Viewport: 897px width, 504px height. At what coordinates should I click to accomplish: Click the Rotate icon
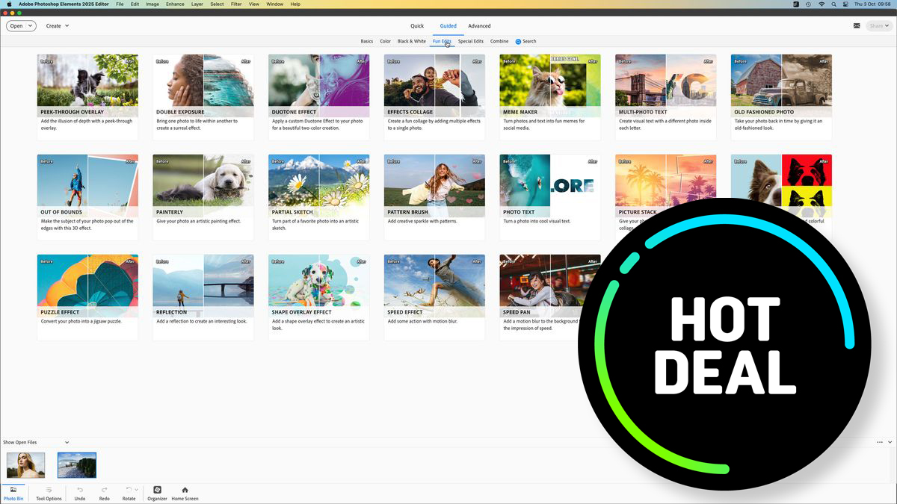(x=129, y=490)
